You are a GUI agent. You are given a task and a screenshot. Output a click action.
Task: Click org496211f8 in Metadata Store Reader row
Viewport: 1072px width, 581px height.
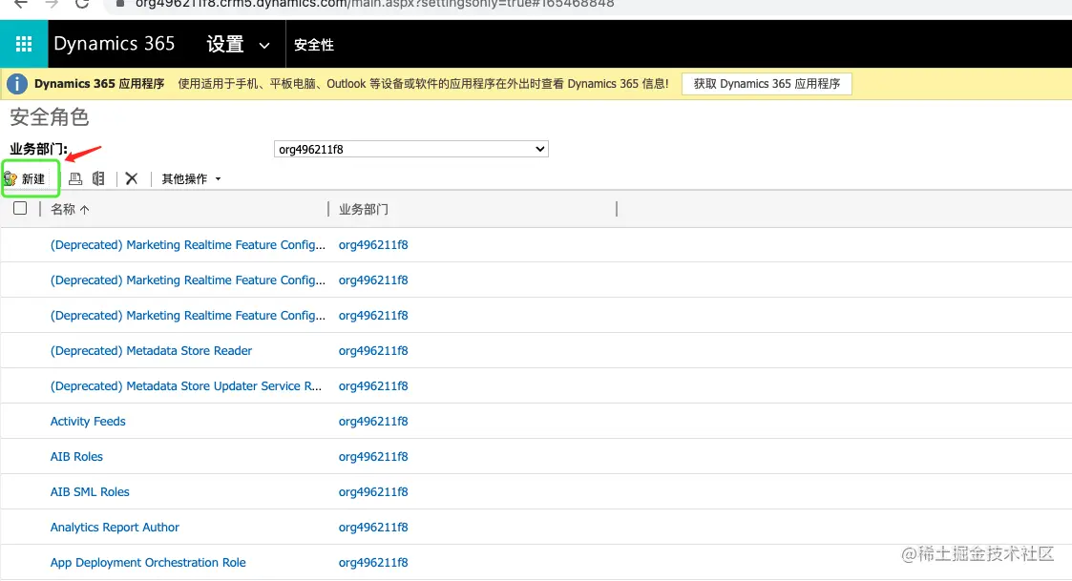[373, 351]
